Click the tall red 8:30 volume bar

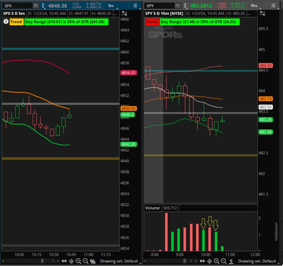166,232
